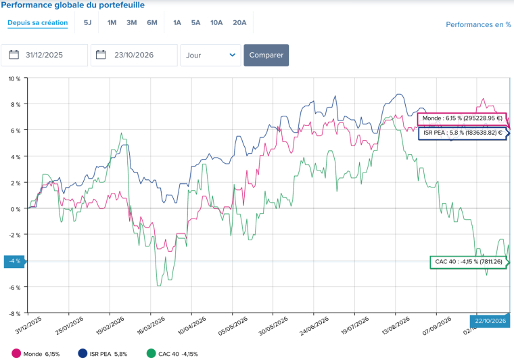
Task: Click the 24/06/2026 x-axis label
Action: click(314, 325)
